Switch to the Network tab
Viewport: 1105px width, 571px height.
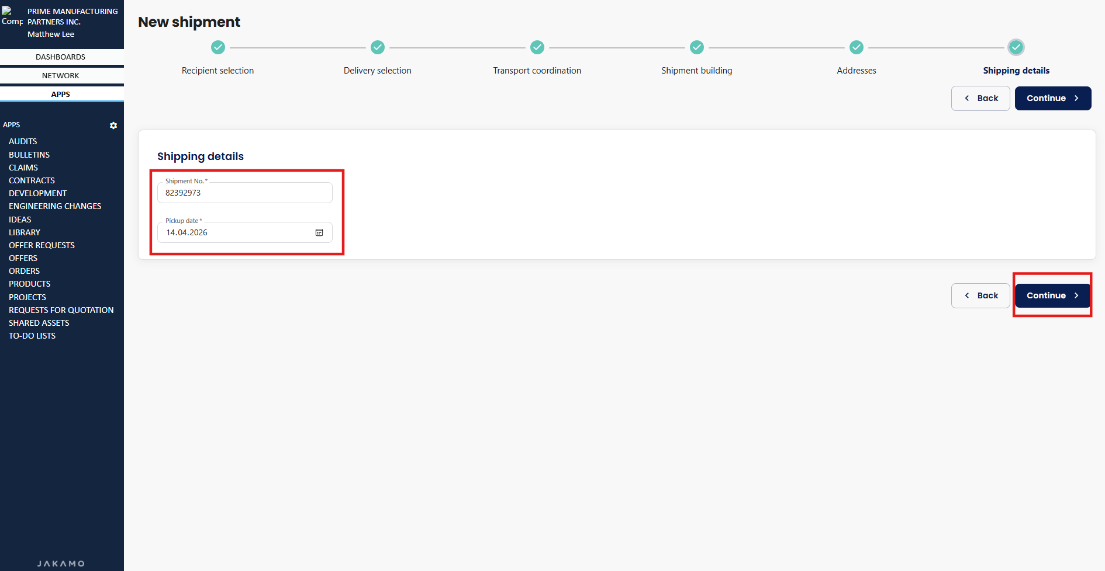61,75
